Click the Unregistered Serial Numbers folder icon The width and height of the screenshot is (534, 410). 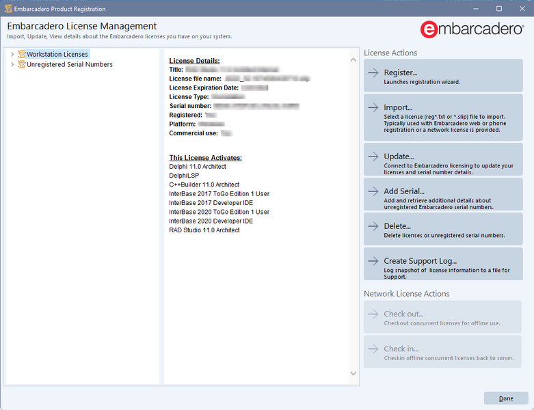click(x=21, y=64)
